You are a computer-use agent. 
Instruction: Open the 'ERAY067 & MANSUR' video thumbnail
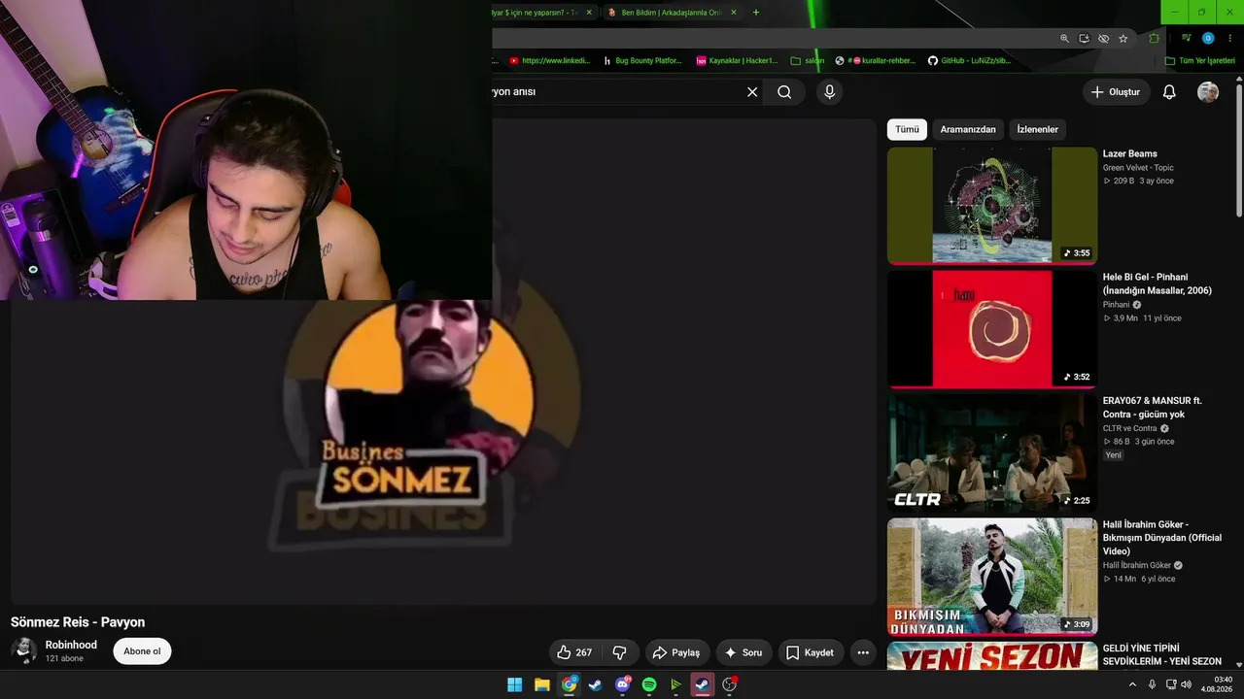tap(992, 453)
